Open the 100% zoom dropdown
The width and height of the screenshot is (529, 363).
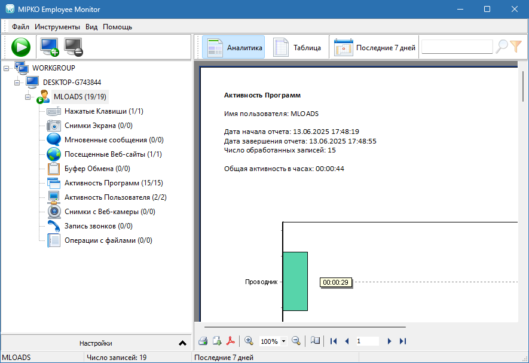[x=283, y=341]
